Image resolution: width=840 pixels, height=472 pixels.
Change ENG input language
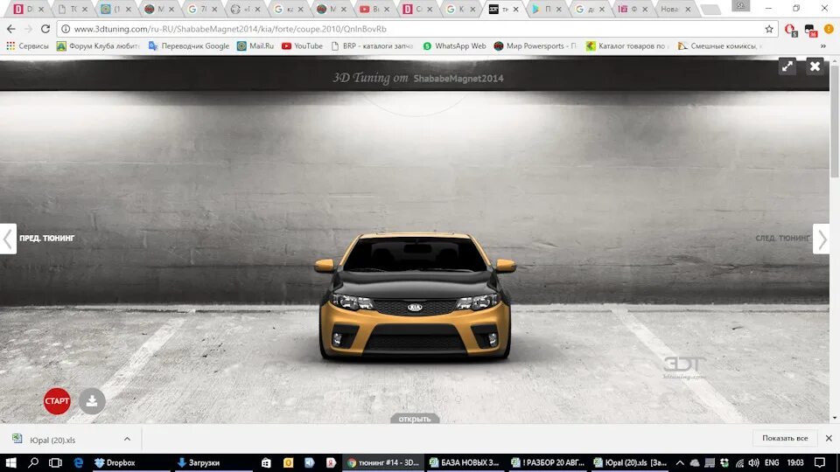click(x=772, y=462)
